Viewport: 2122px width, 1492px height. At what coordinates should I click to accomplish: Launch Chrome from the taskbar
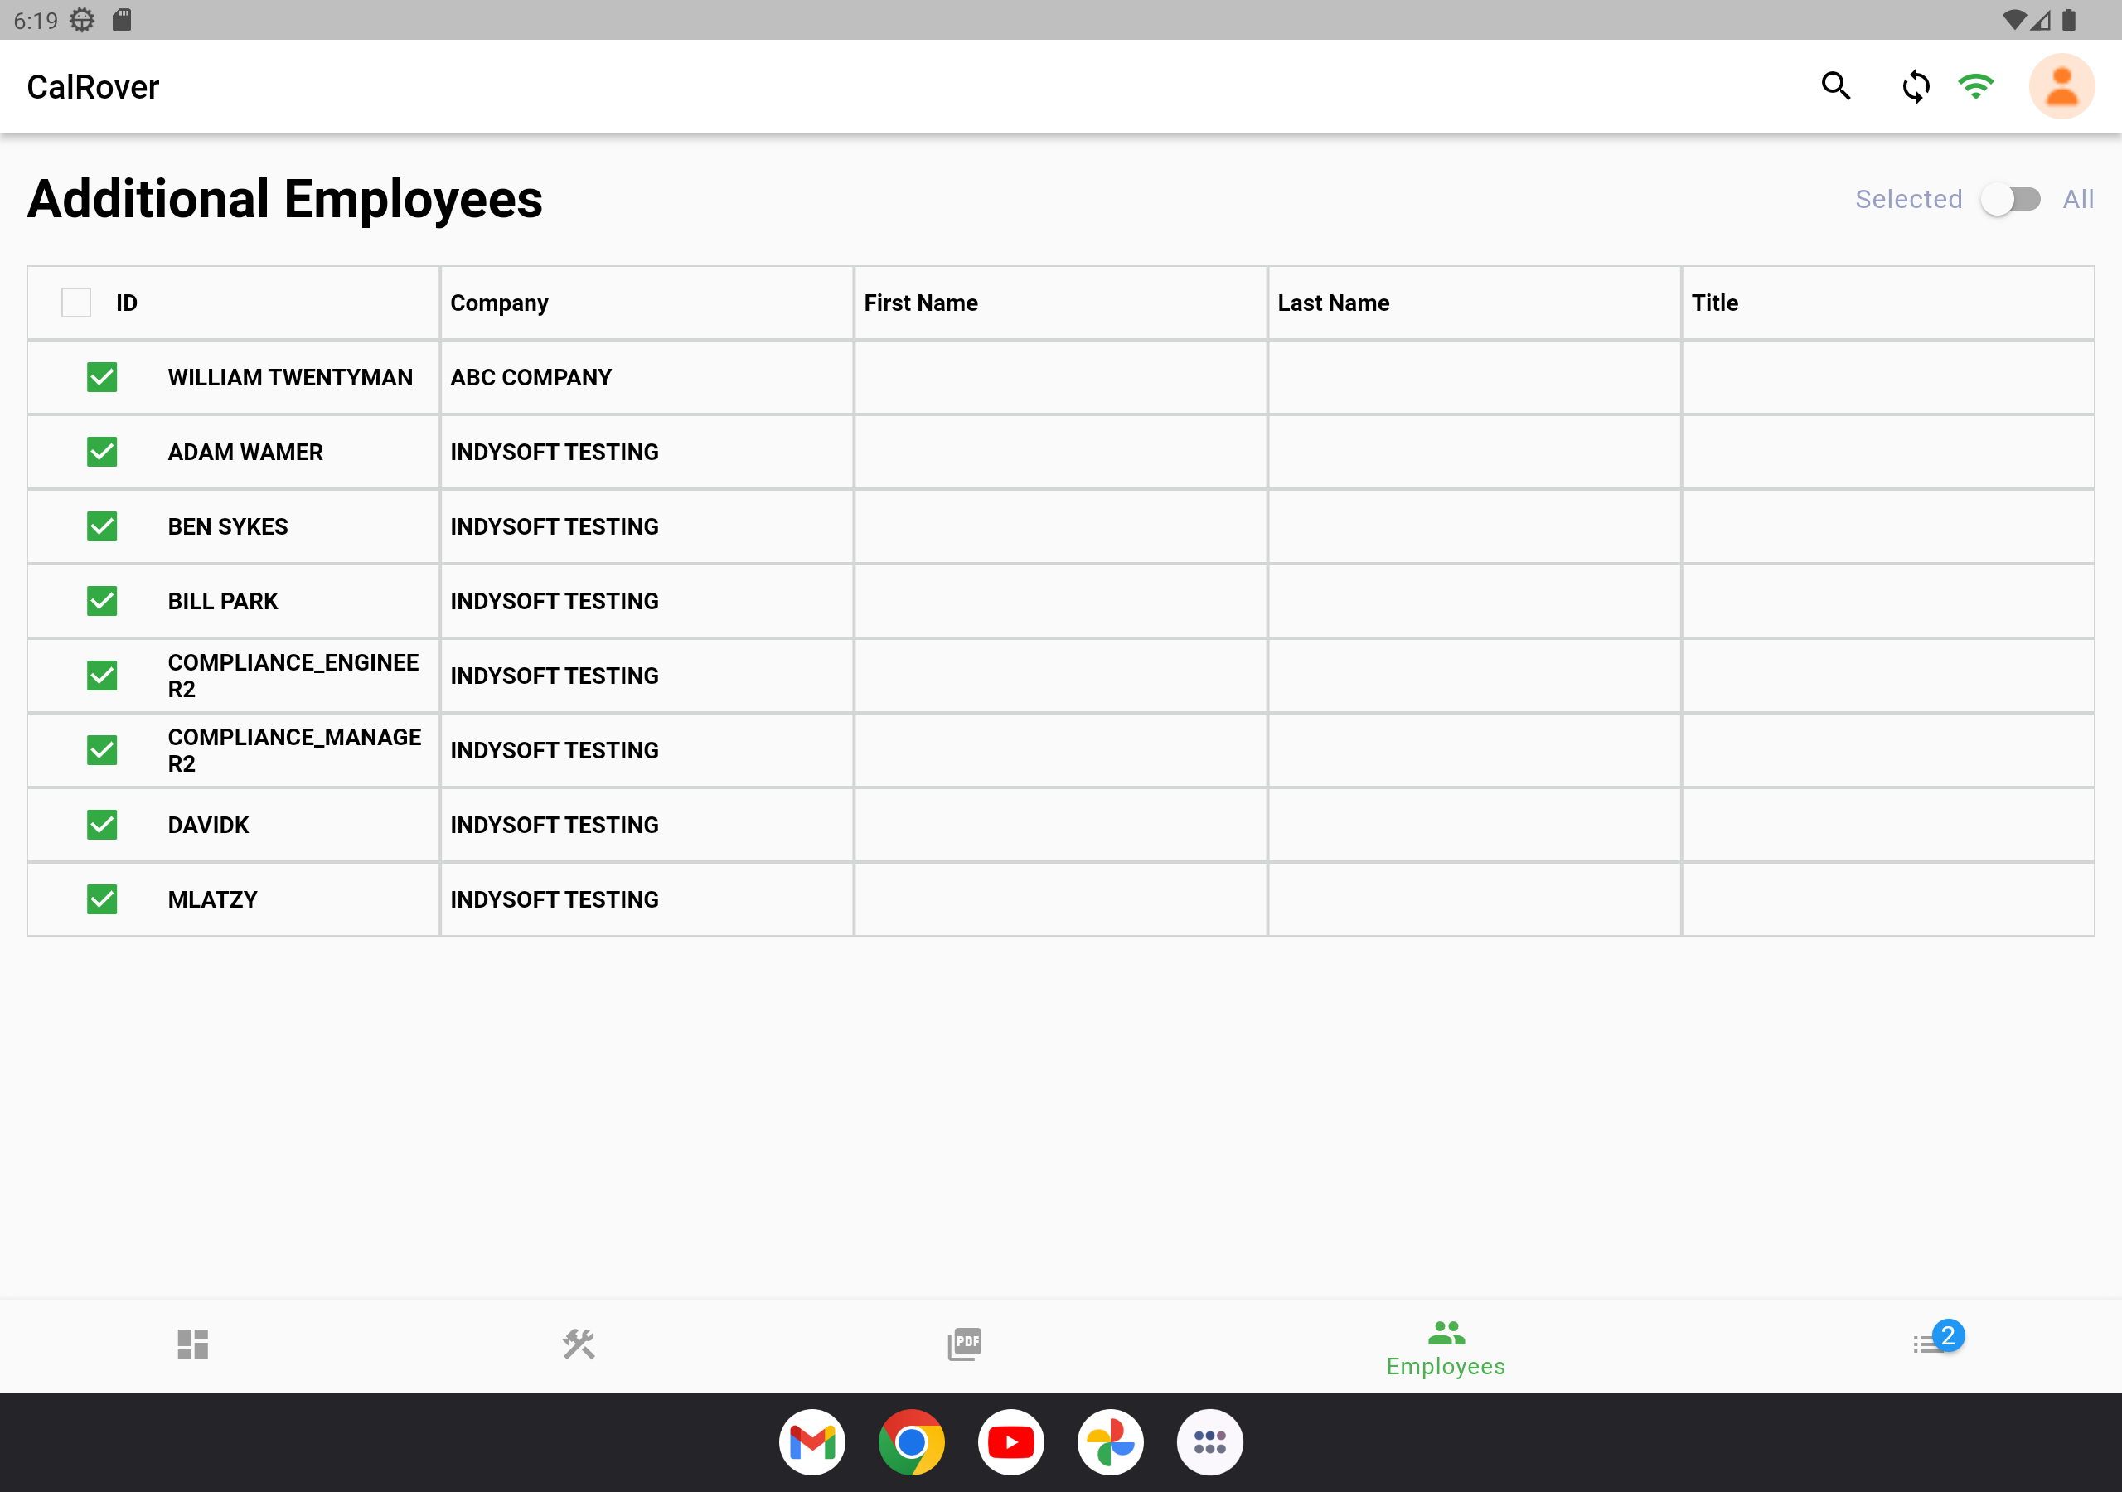[x=911, y=1441]
